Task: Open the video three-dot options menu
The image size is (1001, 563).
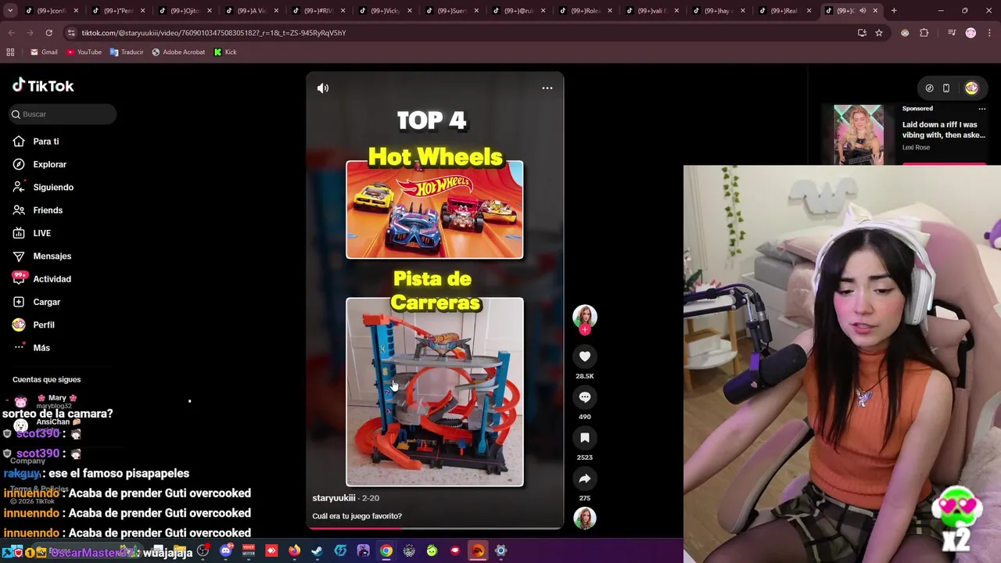Action: (x=547, y=88)
